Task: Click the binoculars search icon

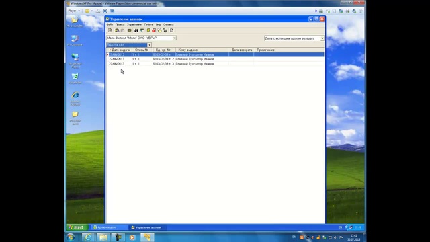Action: pos(136,30)
